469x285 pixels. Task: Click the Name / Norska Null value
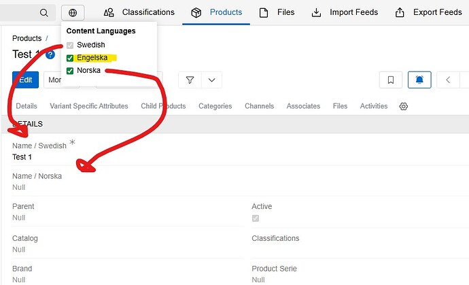click(x=18, y=188)
